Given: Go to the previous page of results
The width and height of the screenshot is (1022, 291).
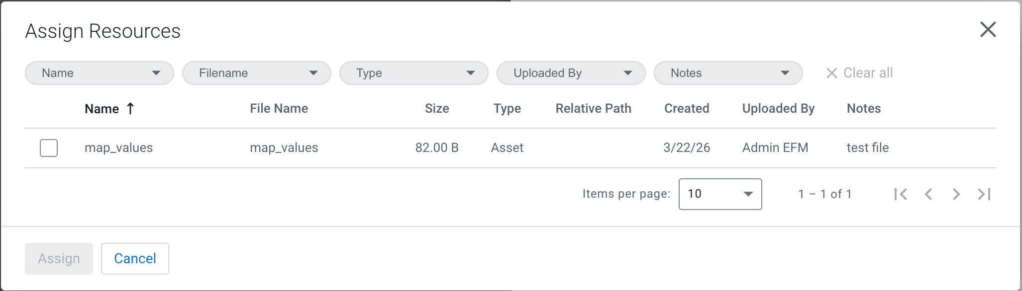Looking at the screenshot, I should click(928, 194).
